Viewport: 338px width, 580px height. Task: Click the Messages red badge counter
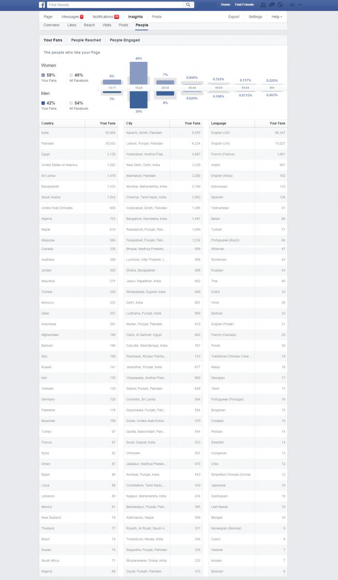tap(82, 16)
